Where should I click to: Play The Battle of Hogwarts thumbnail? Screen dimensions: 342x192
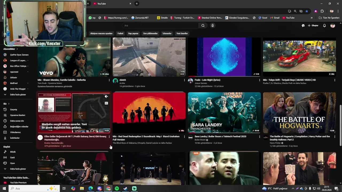tap(300, 113)
